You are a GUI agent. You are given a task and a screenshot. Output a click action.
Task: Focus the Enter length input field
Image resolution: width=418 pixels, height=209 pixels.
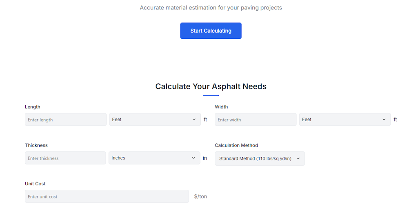tap(65, 120)
